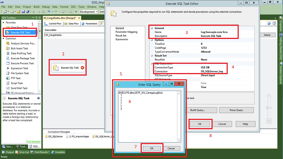Open the Find Samples link

(33, 141)
